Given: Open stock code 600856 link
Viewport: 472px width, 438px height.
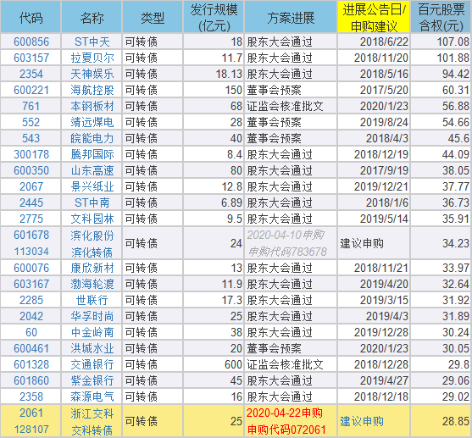Looking at the screenshot, I should click(x=31, y=42).
